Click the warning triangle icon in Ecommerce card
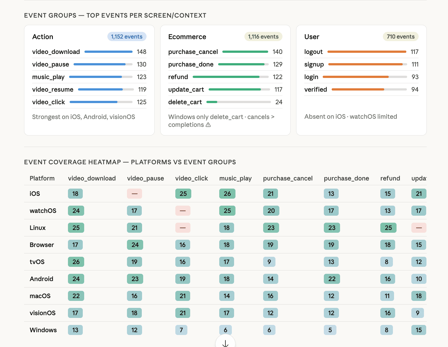 pyautogui.click(x=208, y=125)
